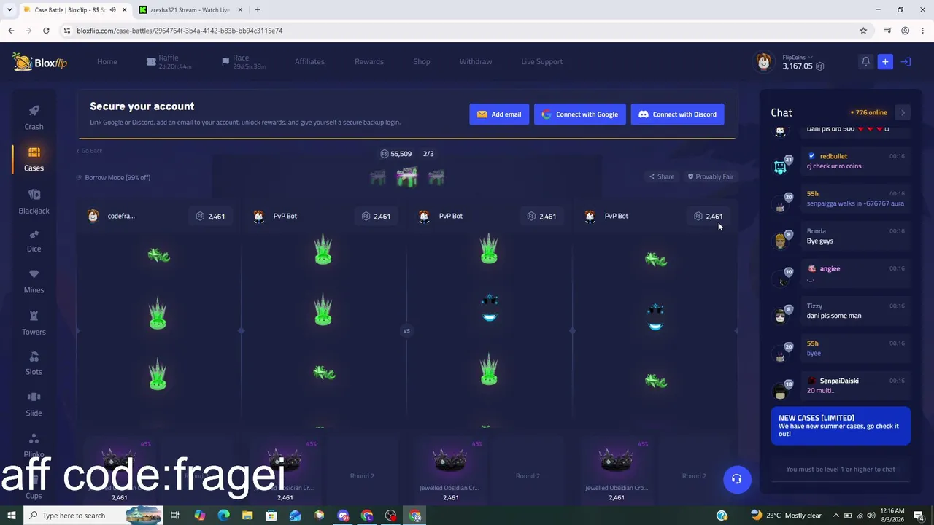Open a new browser tab
This screenshot has width=934, height=525.
[258, 9]
